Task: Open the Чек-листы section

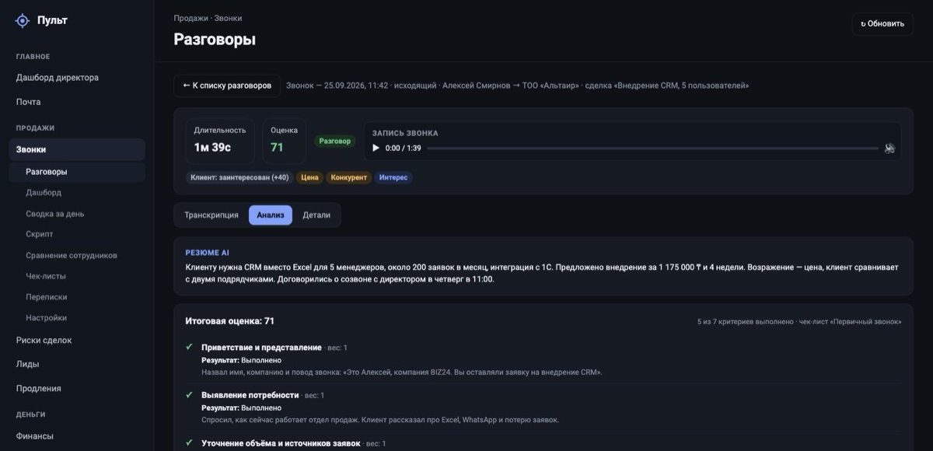Action: [x=76, y=276]
